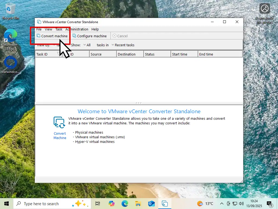Open Copilot from the taskbar
Screen dimensions: 278x209
pyautogui.click(x=112, y=204)
